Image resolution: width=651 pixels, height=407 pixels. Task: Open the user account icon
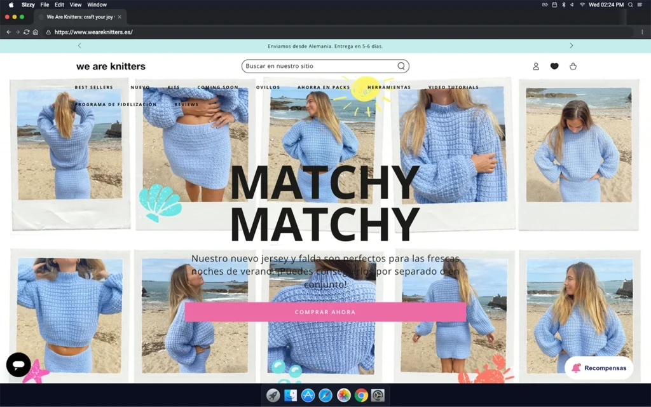click(x=536, y=66)
